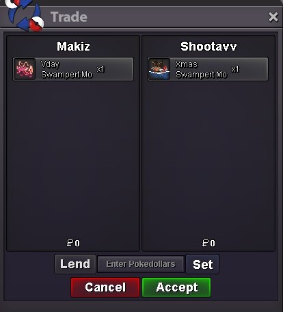Click the Xmas Swampert mount thumbnail icon

pyautogui.click(x=159, y=69)
